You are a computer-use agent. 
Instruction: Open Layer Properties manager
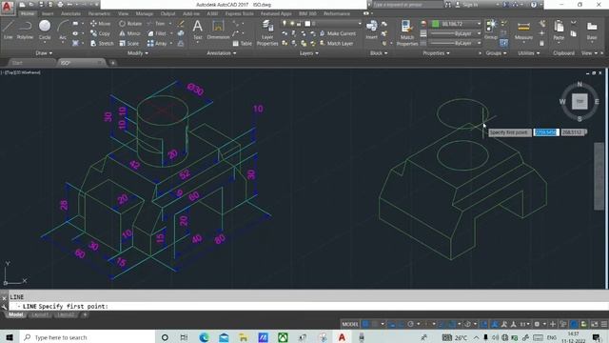(x=267, y=33)
